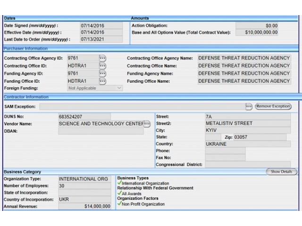Click the Contracting Office Name field
Screen dimensions: 302x226
(244, 66)
